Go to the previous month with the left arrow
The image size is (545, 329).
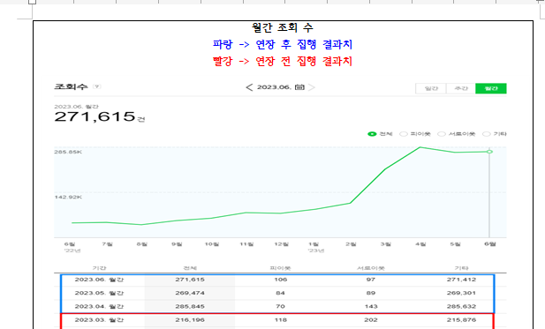249,87
